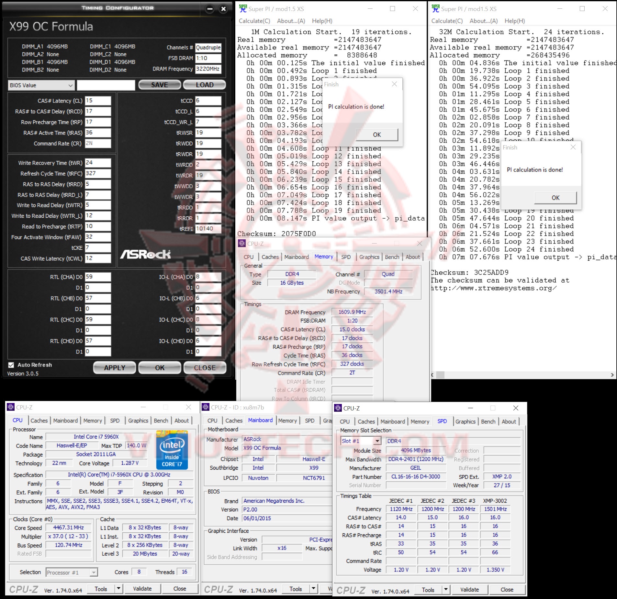Click SAVE in Timing Configurator
Viewport: 617px width, 599px height.
[160, 85]
